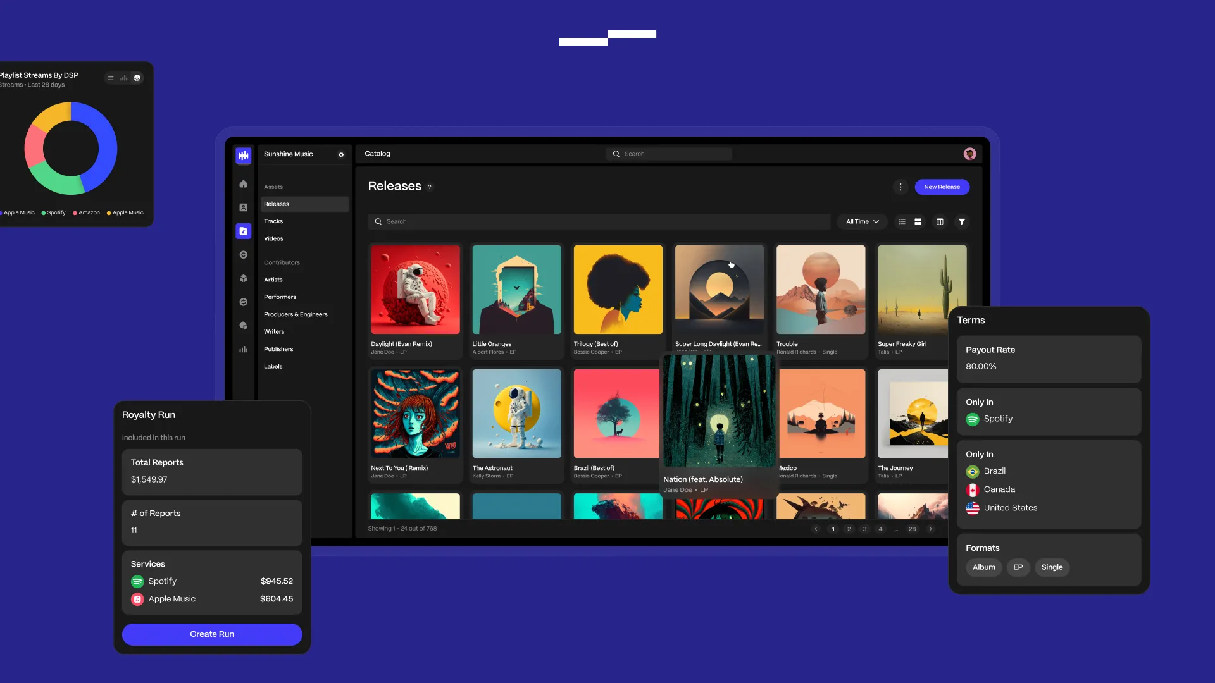Viewport: 1215px width, 683px height.
Task: Open the Home icon in sidebar
Action: point(244,184)
